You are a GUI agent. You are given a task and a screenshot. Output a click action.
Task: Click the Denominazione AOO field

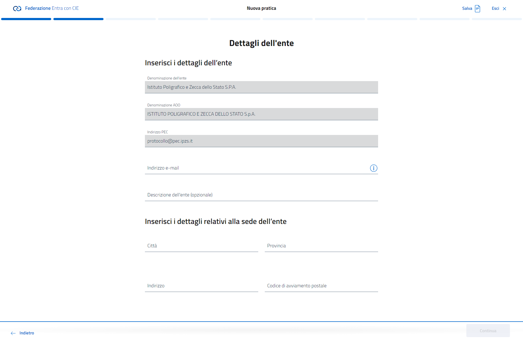(261, 114)
